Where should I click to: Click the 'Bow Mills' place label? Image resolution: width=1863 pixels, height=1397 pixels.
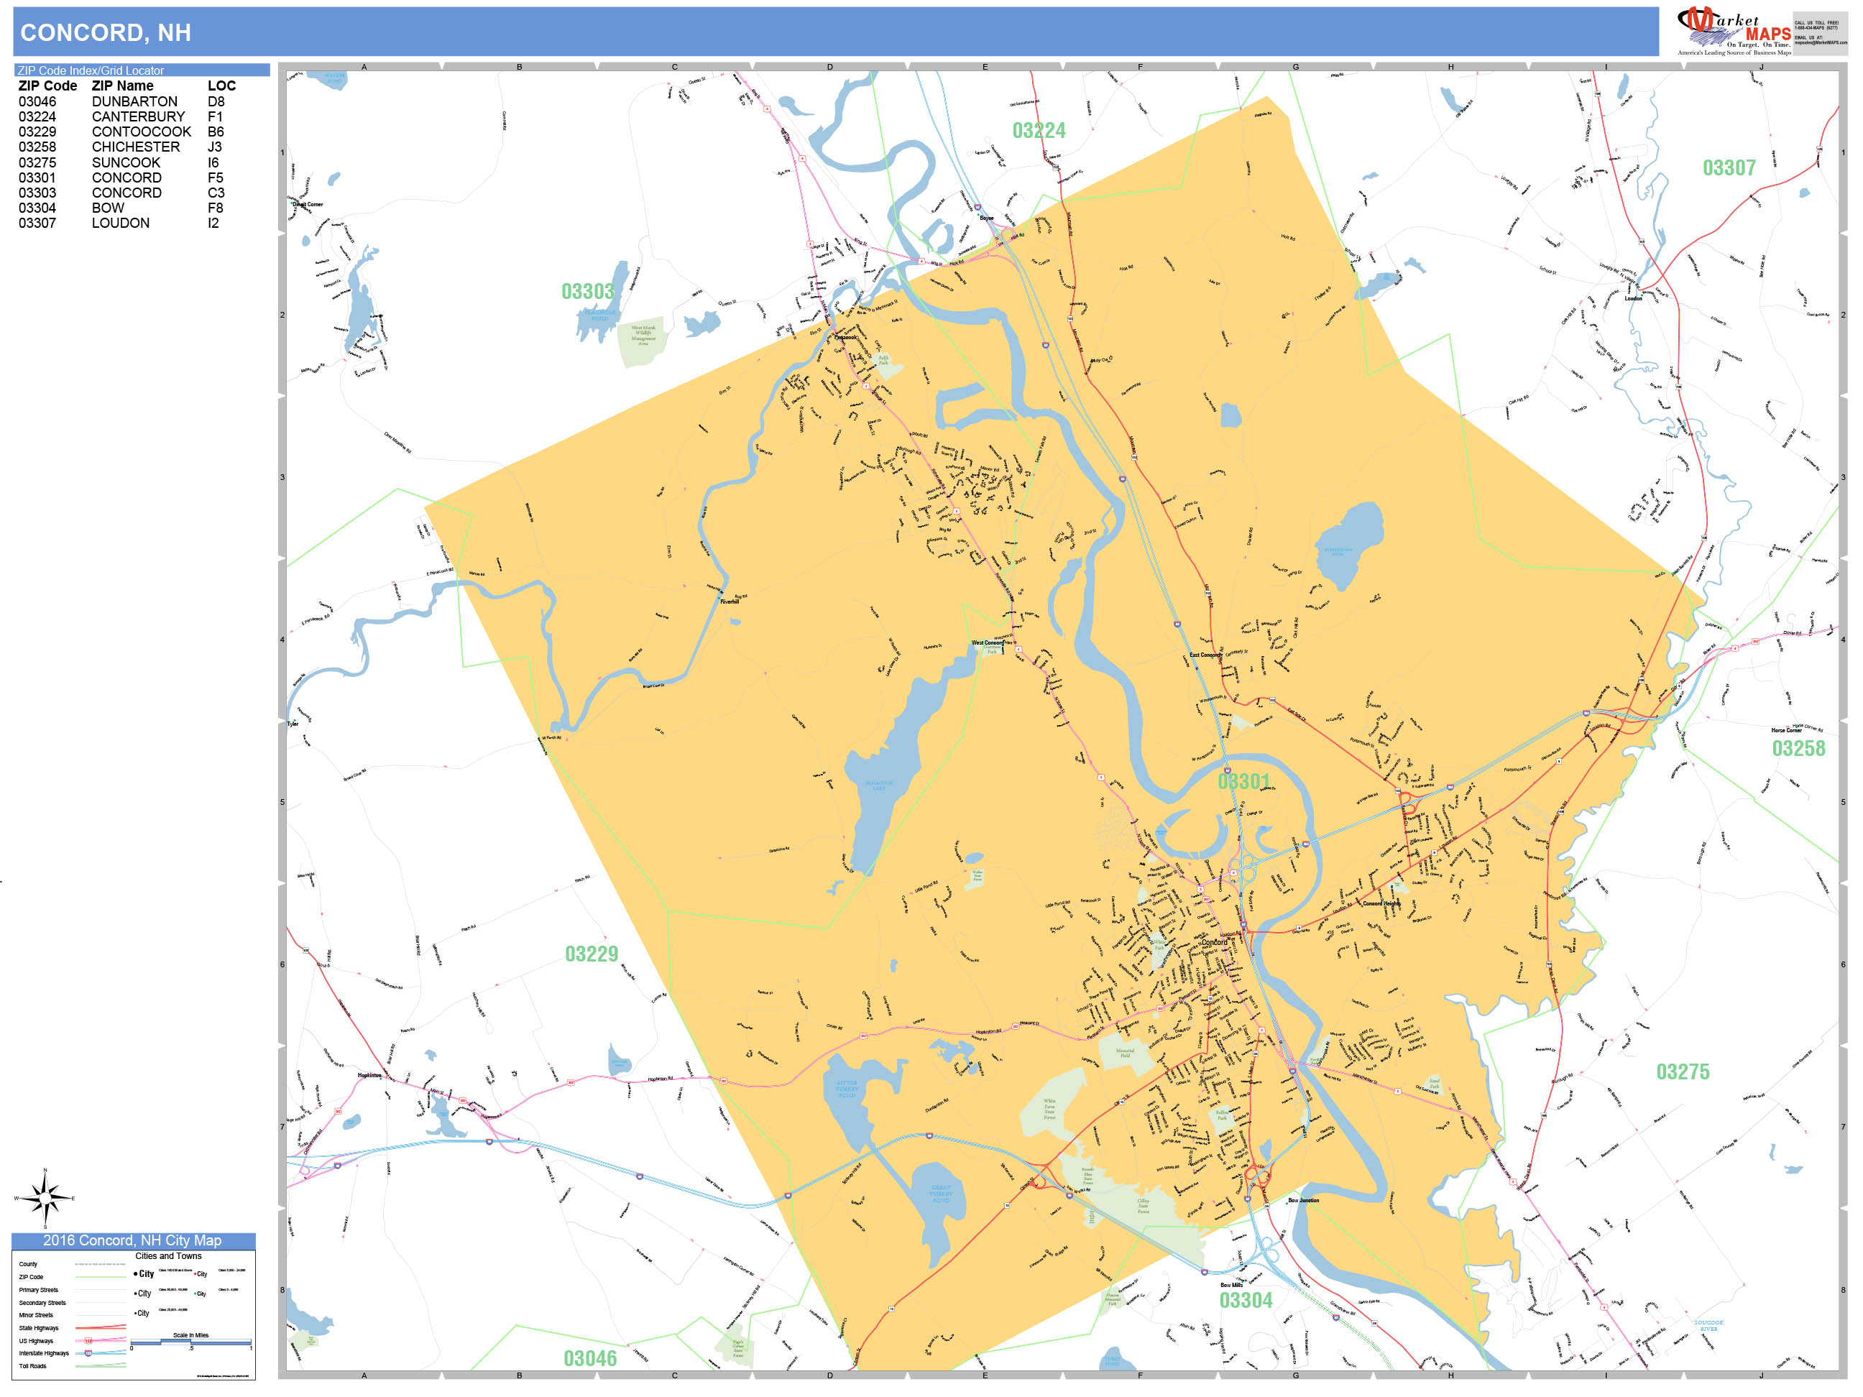pos(1231,1285)
